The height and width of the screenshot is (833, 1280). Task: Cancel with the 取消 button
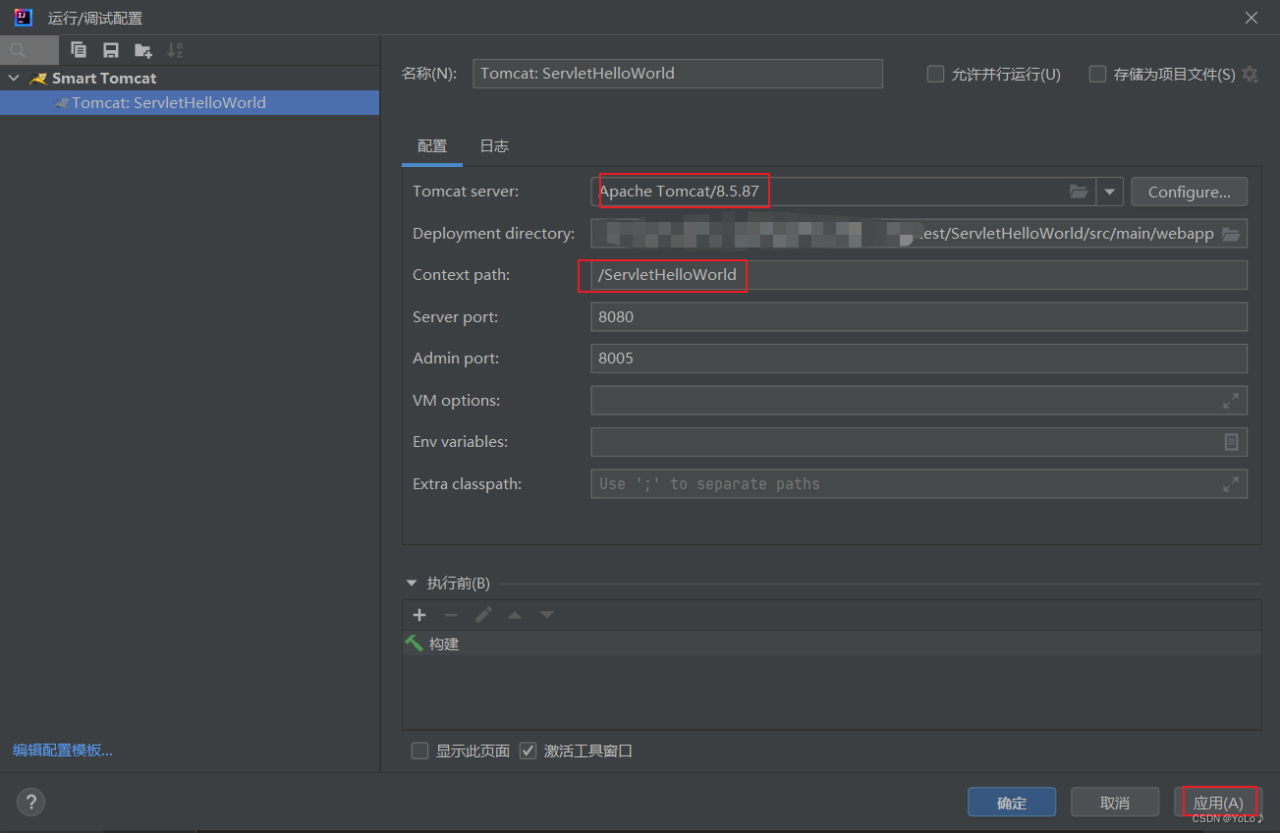pyautogui.click(x=1115, y=803)
